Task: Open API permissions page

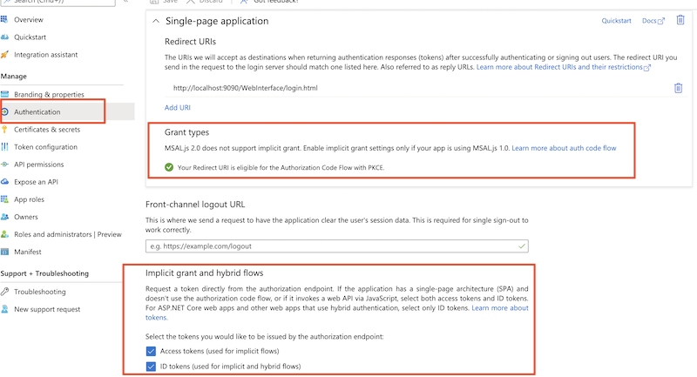Action: pos(38,165)
